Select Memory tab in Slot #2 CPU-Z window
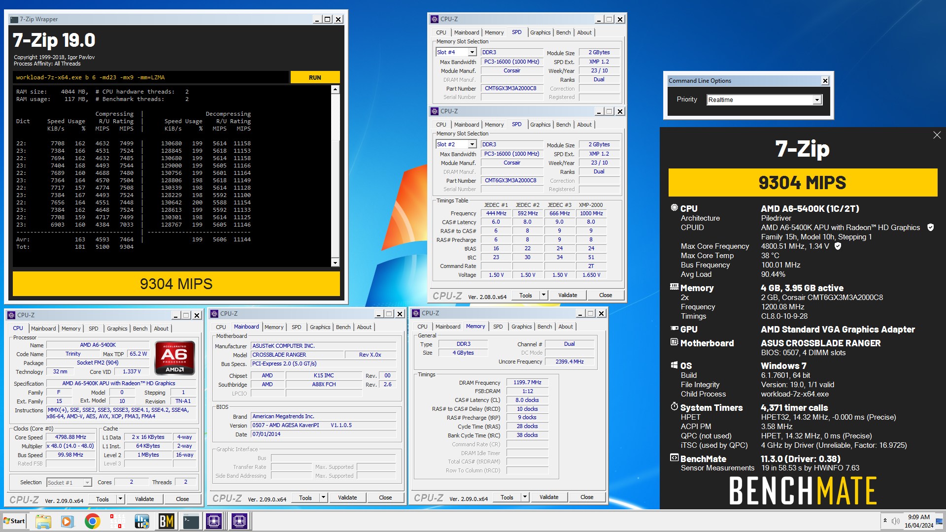 [x=494, y=125]
